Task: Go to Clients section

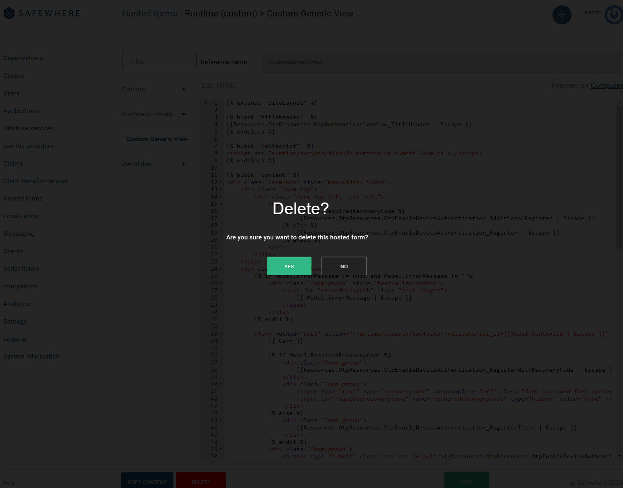Action: pyautogui.click(x=13, y=251)
